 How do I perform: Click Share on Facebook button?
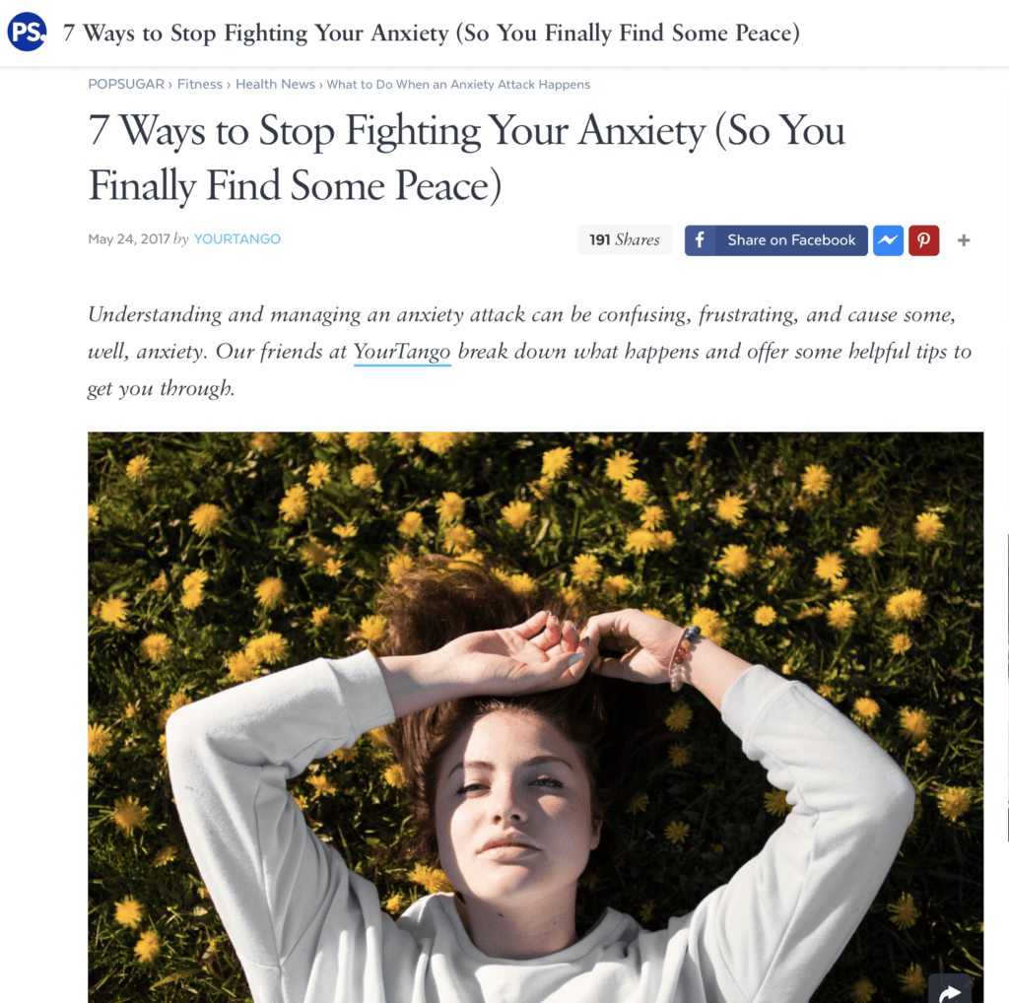(776, 240)
